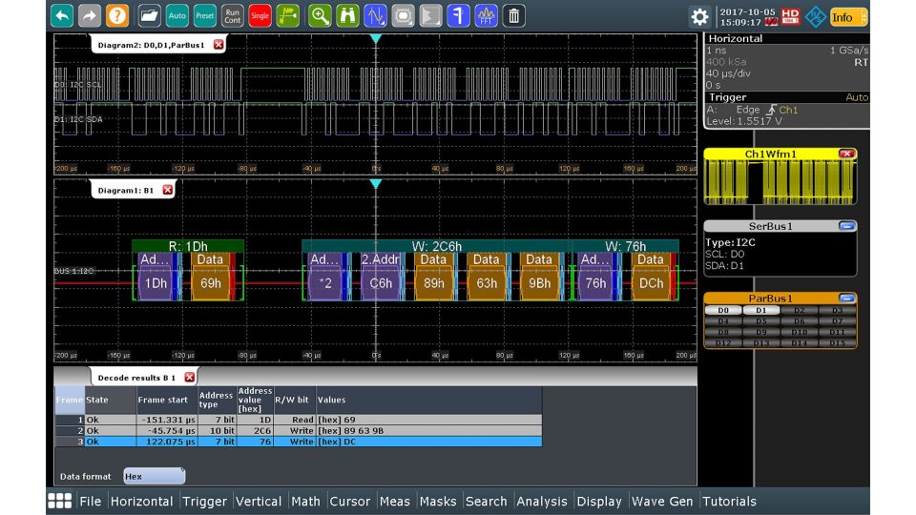This screenshot has width=916, height=515.
Task: Open the Vertical menu
Action: [259, 501]
